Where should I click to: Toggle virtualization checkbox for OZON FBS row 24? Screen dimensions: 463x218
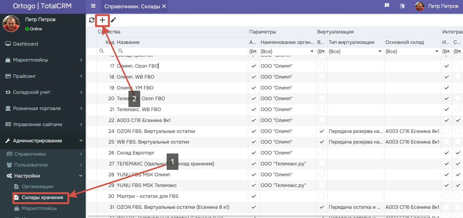click(322, 131)
